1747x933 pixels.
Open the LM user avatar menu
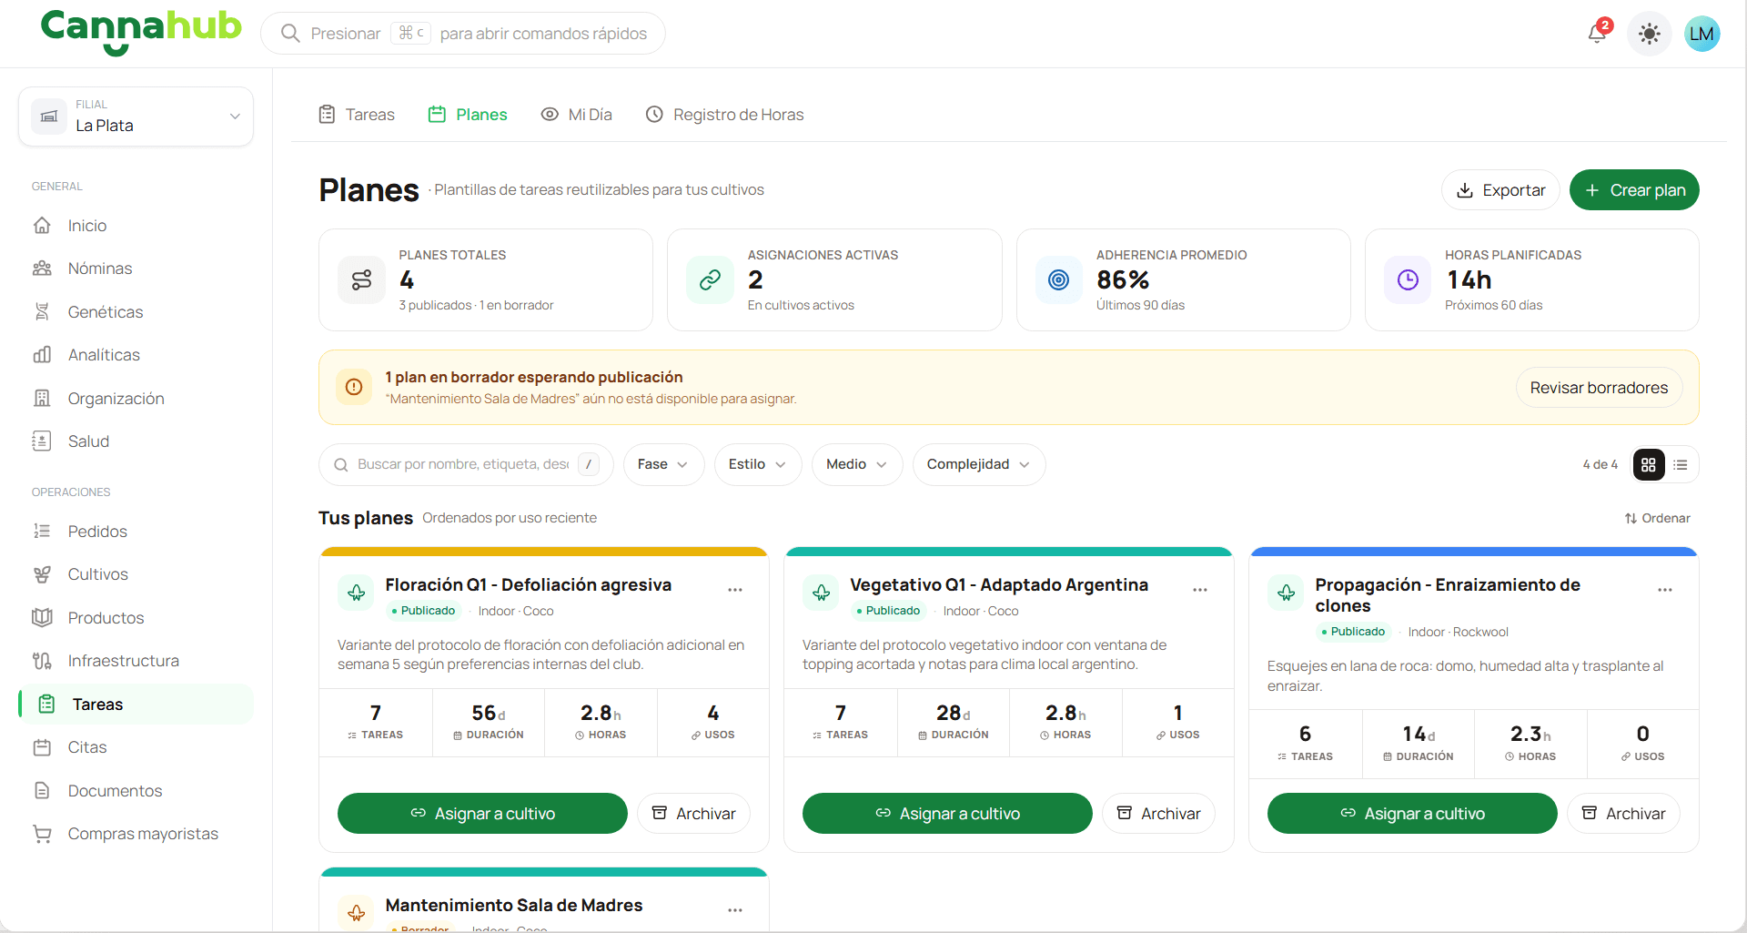[1701, 34]
